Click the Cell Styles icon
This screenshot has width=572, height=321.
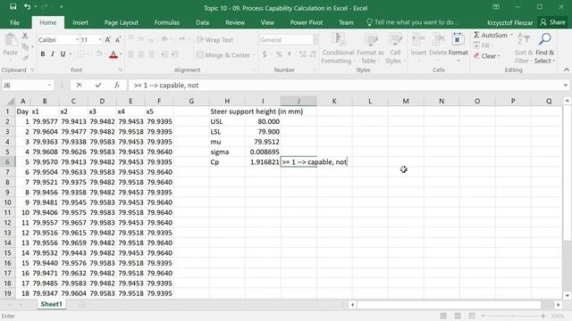[x=395, y=40]
